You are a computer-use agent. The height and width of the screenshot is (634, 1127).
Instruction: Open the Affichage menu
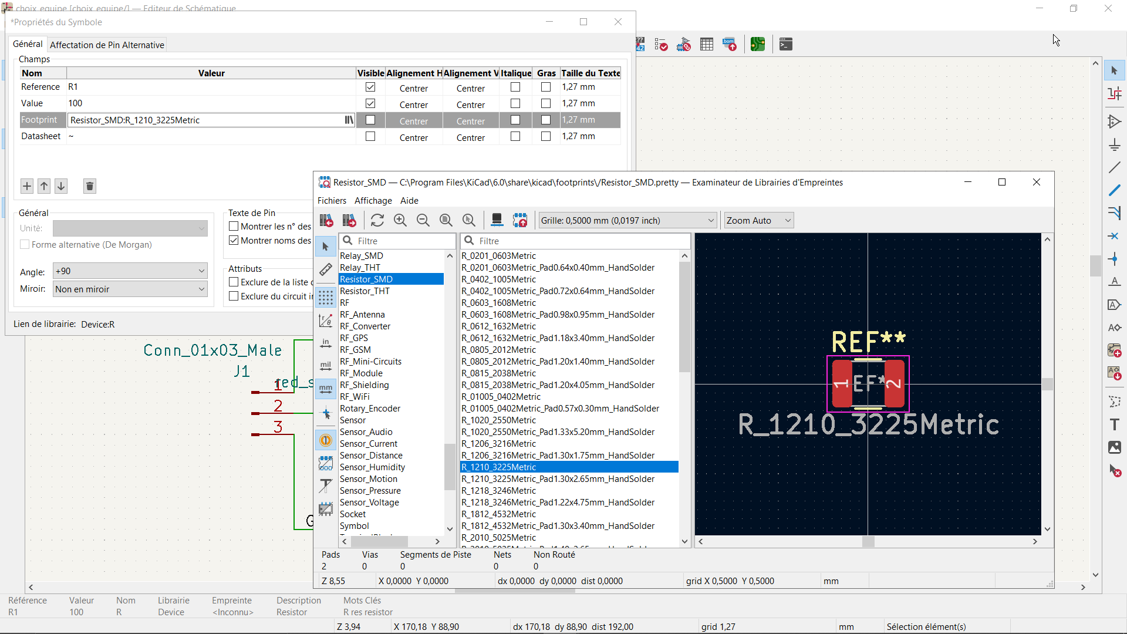pyautogui.click(x=373, y=201)
